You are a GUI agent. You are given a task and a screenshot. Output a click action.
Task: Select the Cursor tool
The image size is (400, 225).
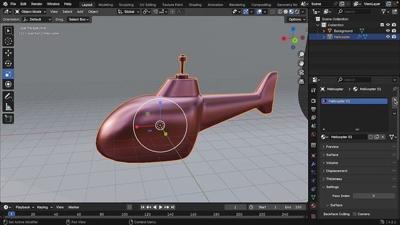click(8, 41)
